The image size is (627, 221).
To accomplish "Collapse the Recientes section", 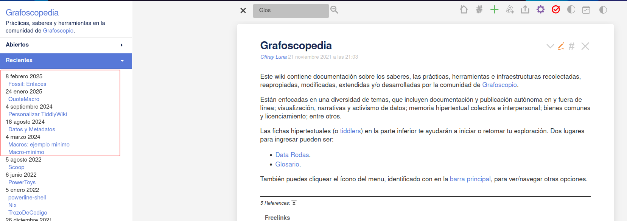I will coord(66,61).
